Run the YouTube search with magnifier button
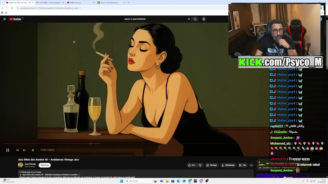The width and height of the screenshot is (328, 184). point(195,19)
